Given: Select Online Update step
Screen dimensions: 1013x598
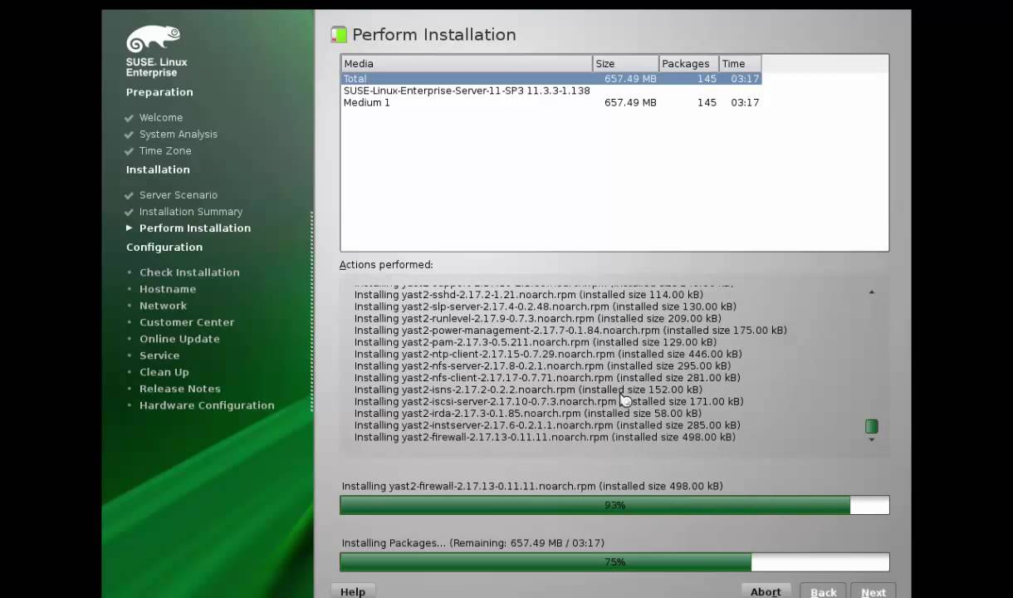Looking at the screenshot, I should point(179,339).
